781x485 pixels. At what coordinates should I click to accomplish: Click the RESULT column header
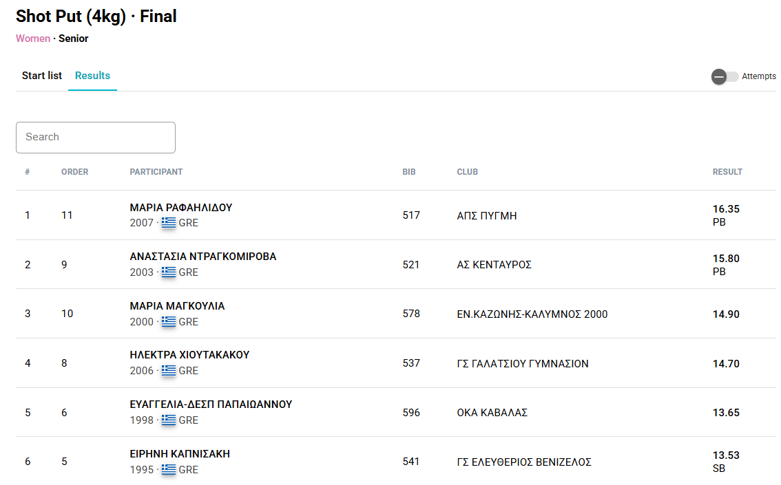pos(727,172)
